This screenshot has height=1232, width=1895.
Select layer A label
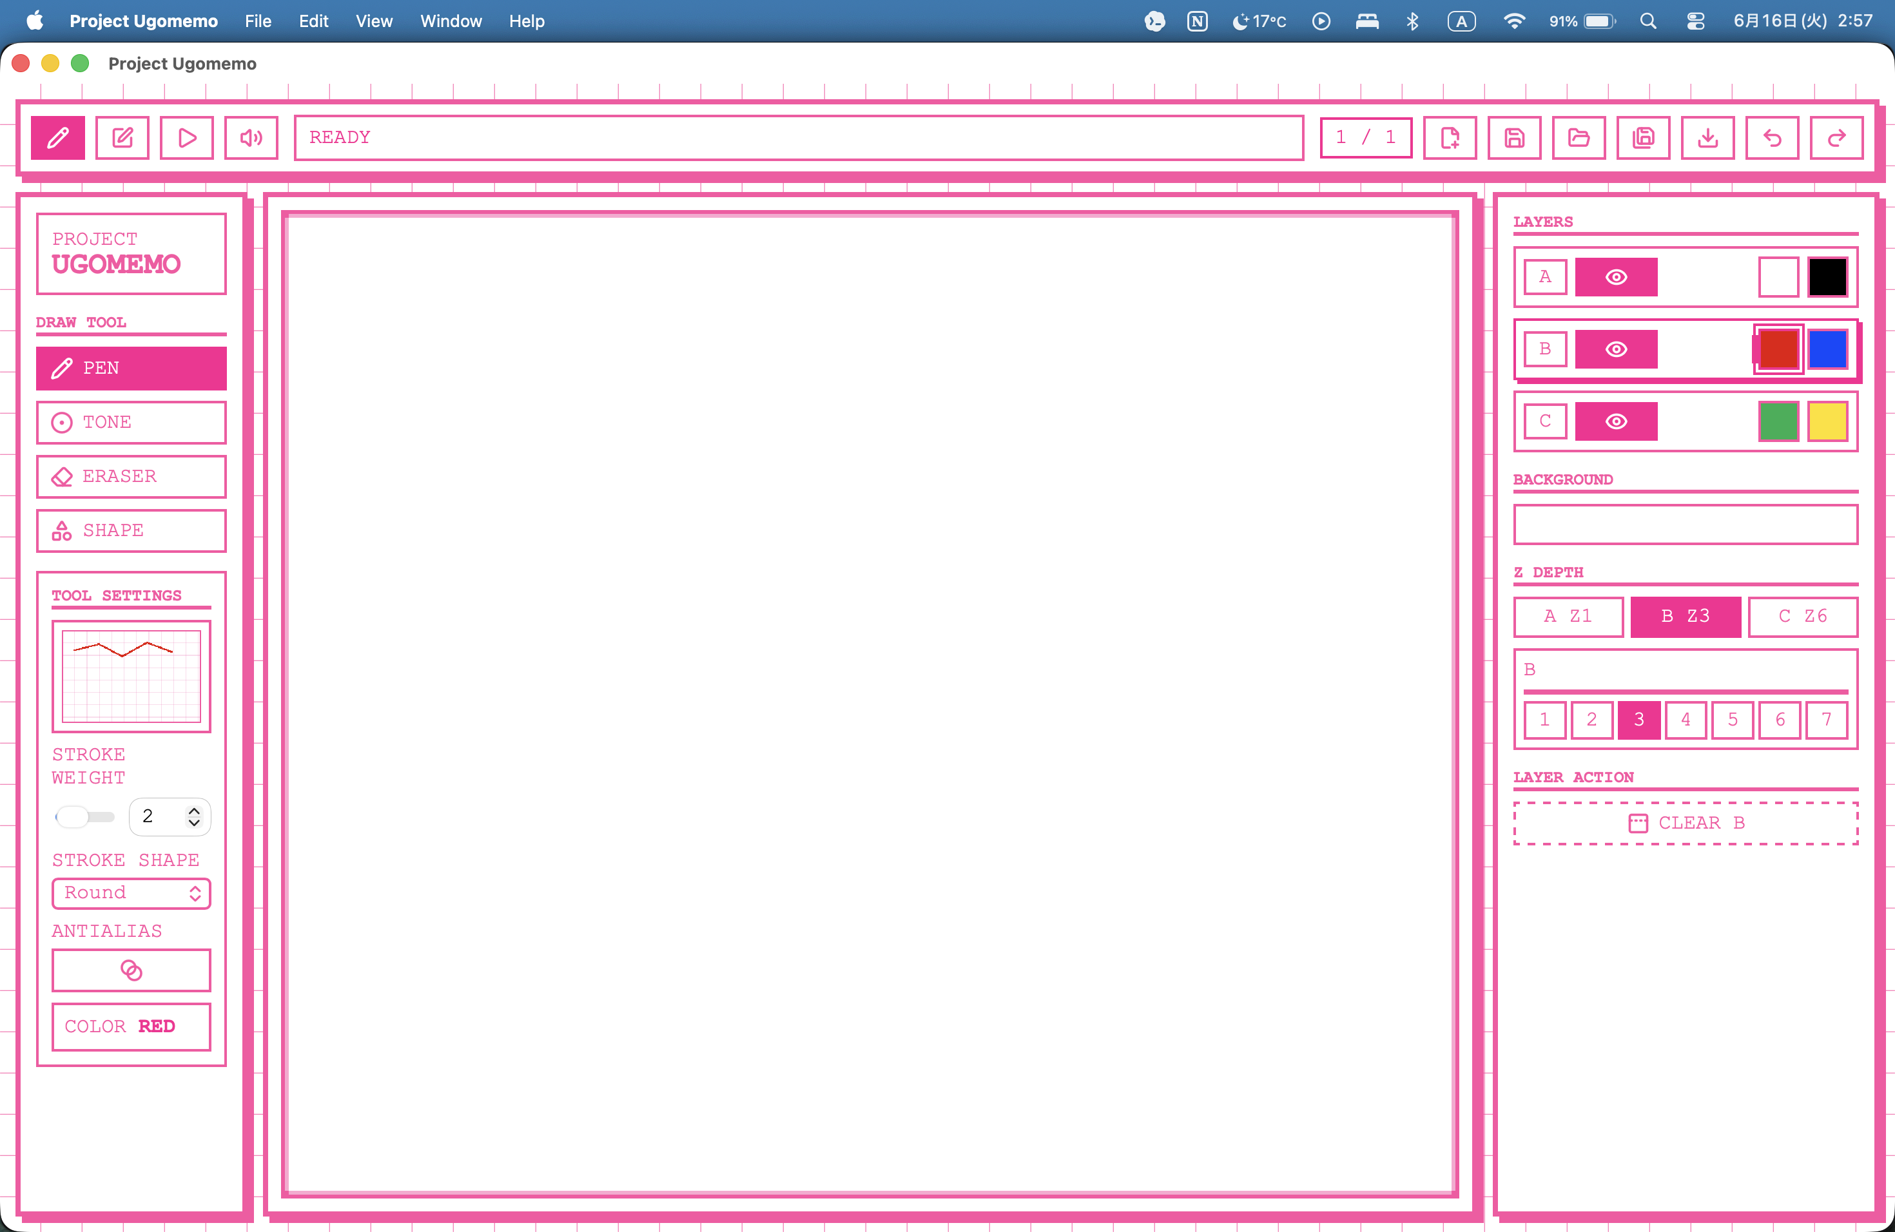coord(1546,277)
